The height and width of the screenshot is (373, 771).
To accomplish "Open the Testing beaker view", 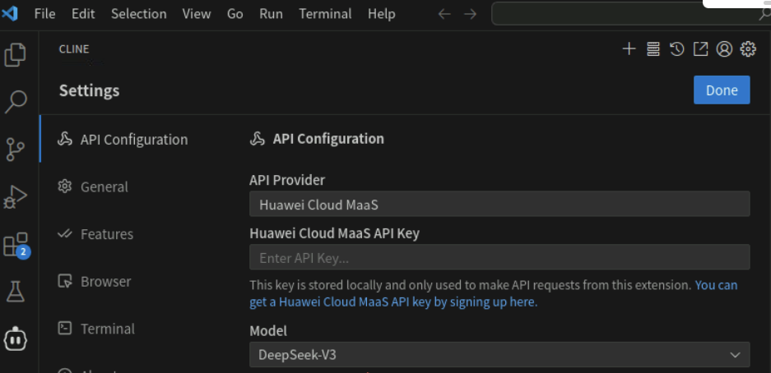I will 16,291.
